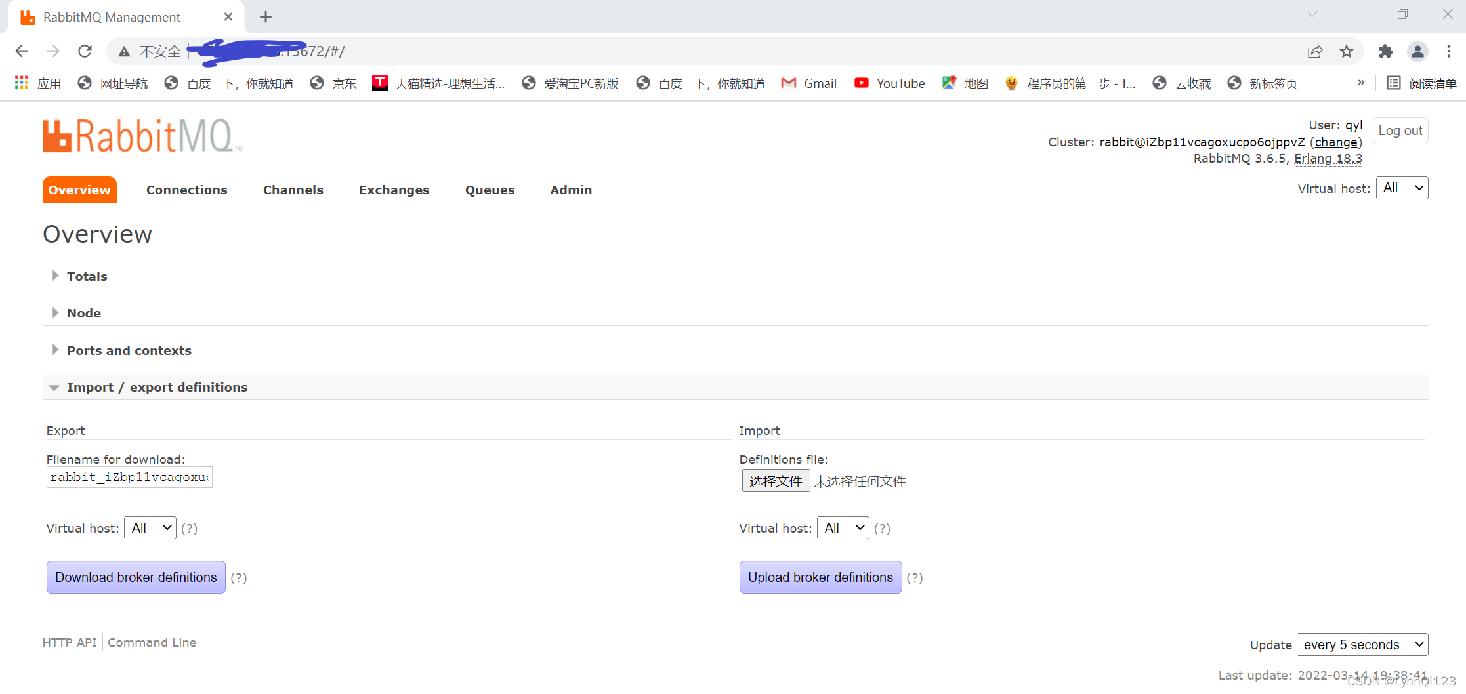Click the back navigation arrow
Image resolution: width=1466 pixels, height=694 pixels.
[x=22, y=51]
